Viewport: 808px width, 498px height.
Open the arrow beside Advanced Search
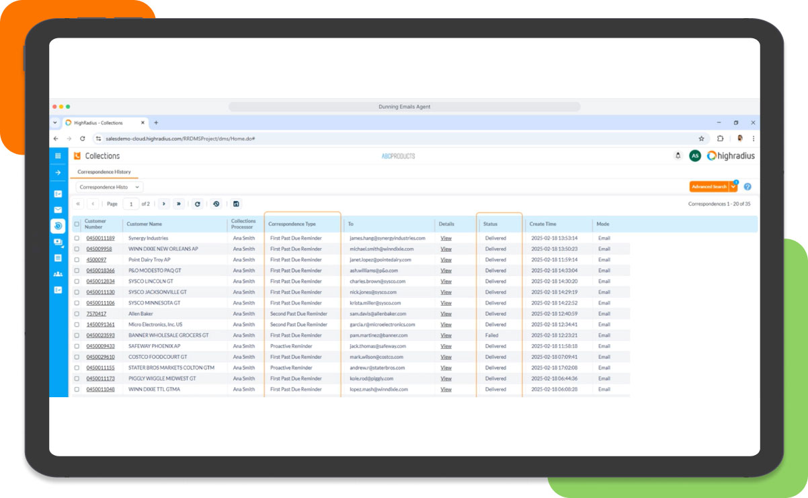pyautogui.click(x=733, y=187)
